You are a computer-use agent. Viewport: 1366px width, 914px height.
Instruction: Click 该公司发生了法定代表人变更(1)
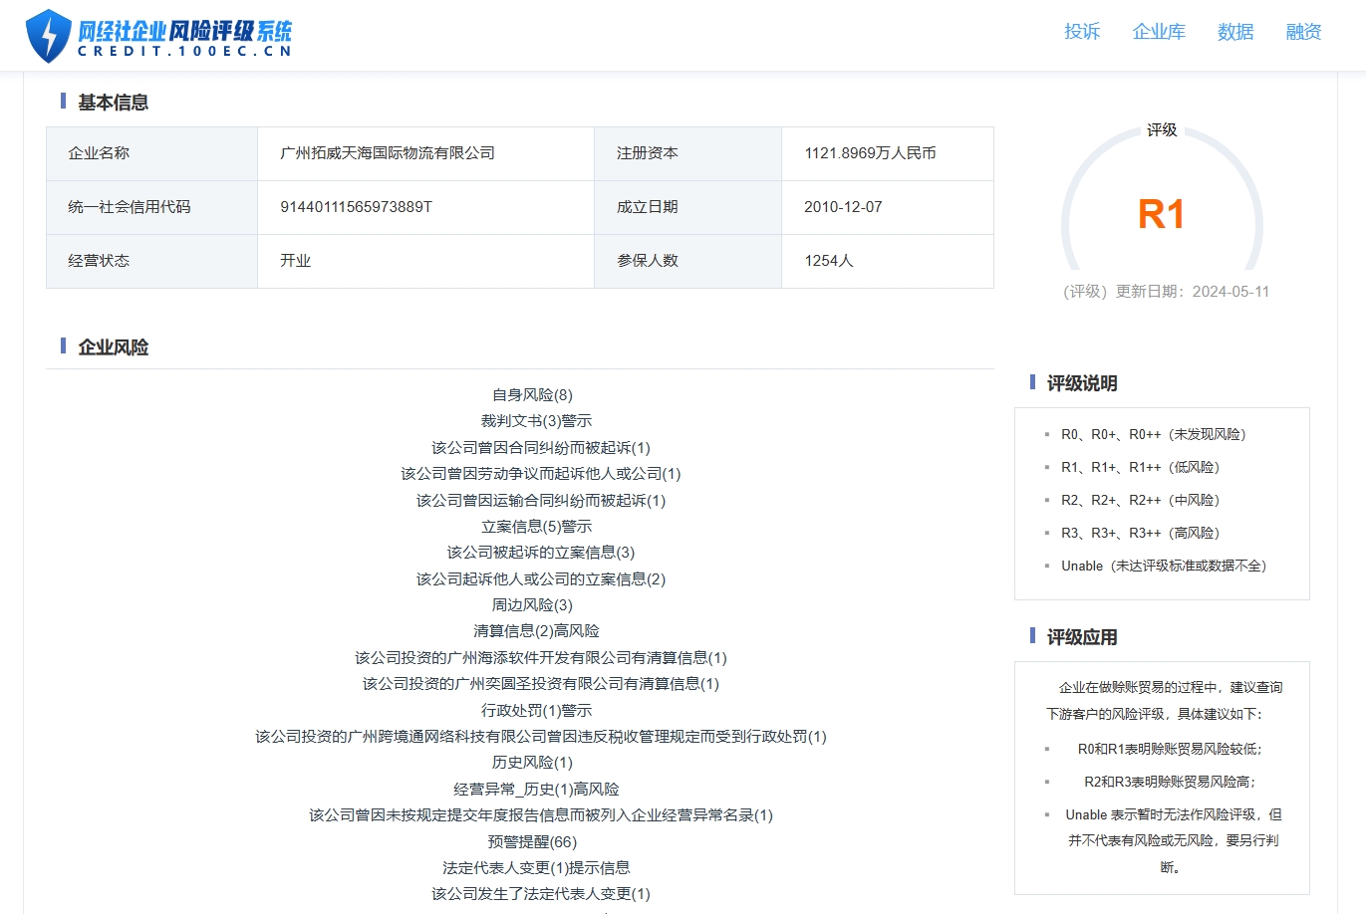540,894
